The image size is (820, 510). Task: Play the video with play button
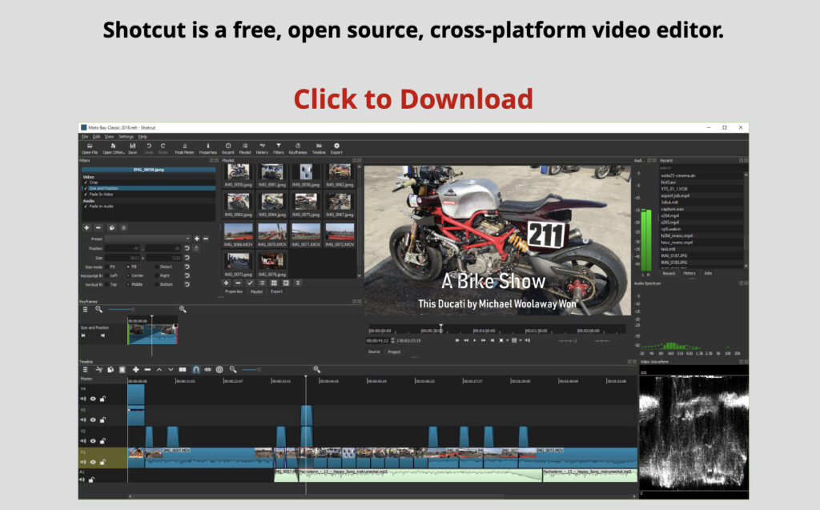(475, 340)
